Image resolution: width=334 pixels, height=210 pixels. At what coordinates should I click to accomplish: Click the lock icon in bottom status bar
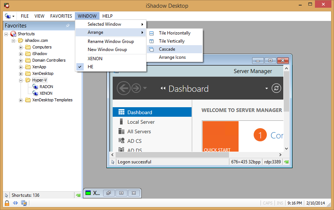point(7,203)
